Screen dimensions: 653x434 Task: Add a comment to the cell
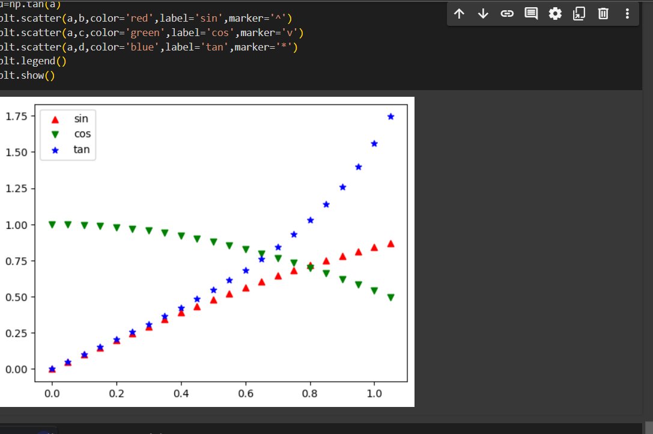pos(531,13)
